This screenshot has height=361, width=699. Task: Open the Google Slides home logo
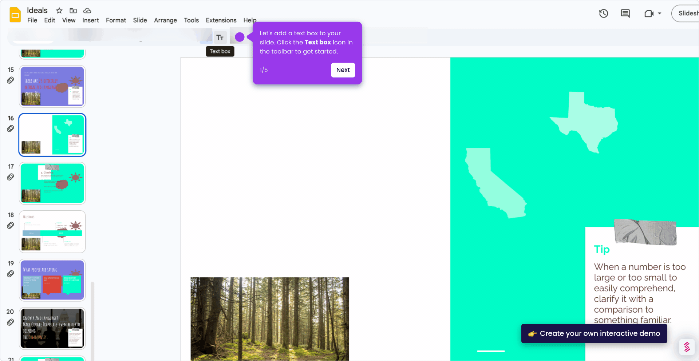tap(15, 15)
